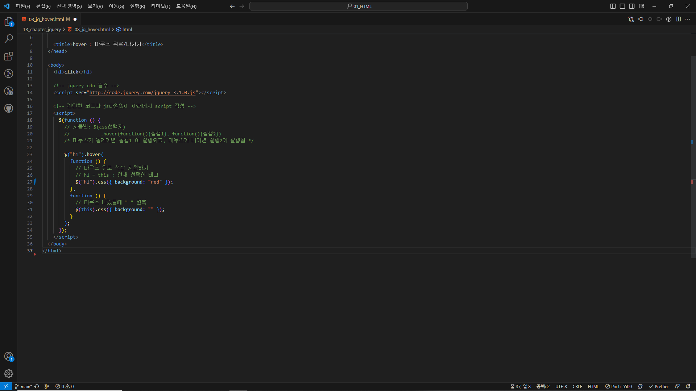Viewport: 696px width, 391px height.
Task: Expand the 13_chapter_jquery breadcrumb folder
Action: (x=42, y=29)
